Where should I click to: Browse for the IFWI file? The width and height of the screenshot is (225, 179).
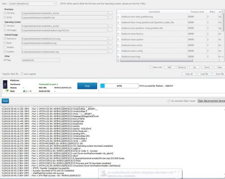point(110,17)
